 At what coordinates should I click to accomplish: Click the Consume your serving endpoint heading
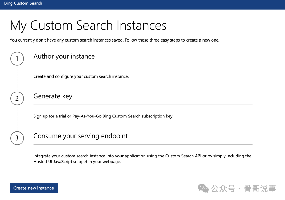coord(80,136)
